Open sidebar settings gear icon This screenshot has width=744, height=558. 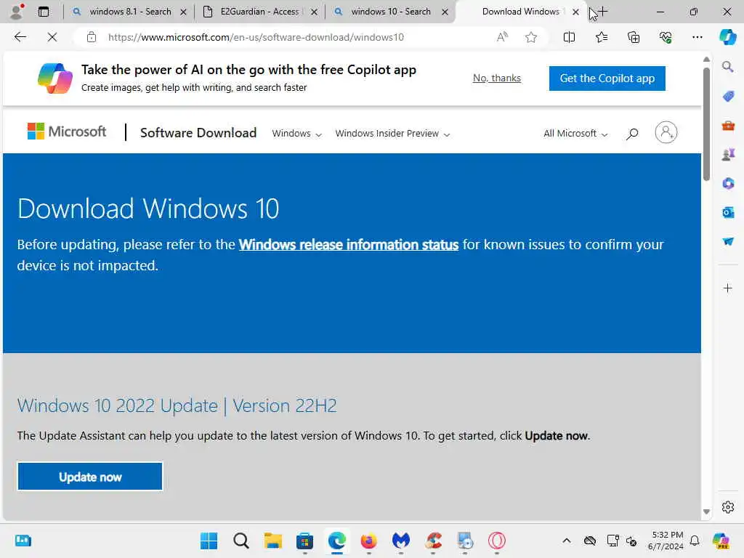(x=728, y=507)
